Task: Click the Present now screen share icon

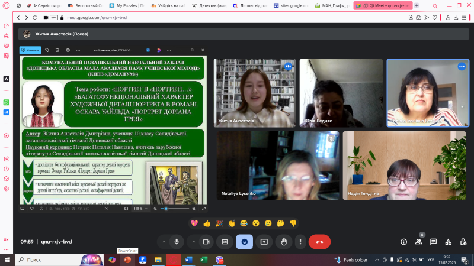Action: pos(264,241)
